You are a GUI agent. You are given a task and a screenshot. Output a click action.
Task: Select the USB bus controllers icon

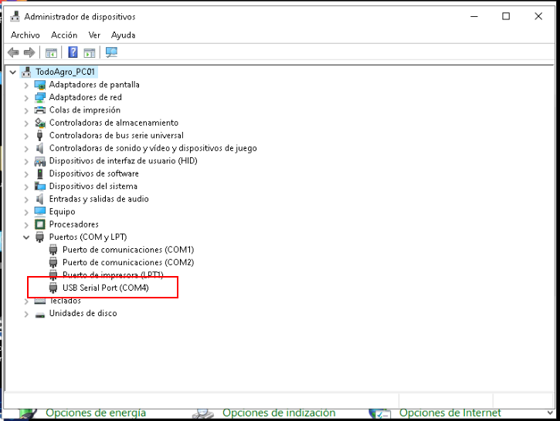40,136
